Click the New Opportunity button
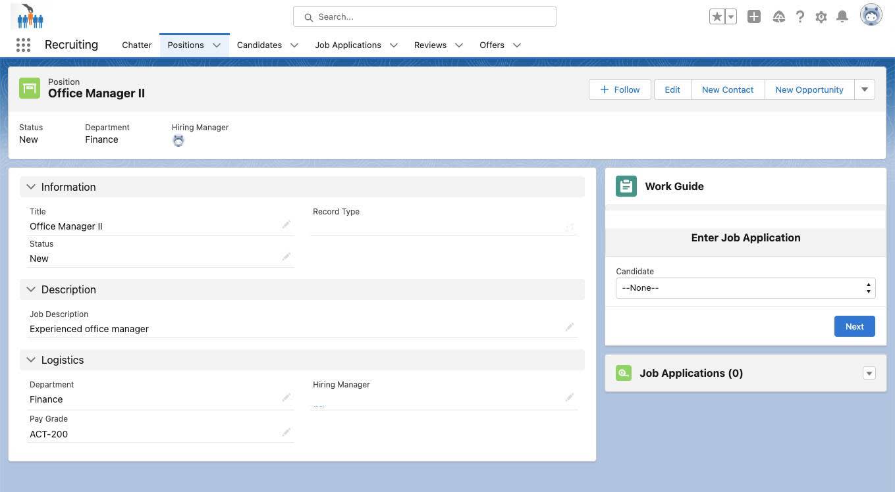Image resolution: width=895 pixels, height=492 pixels. click(809, 89)
